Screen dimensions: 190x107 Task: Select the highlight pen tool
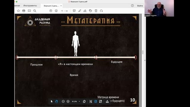(80, 11)
